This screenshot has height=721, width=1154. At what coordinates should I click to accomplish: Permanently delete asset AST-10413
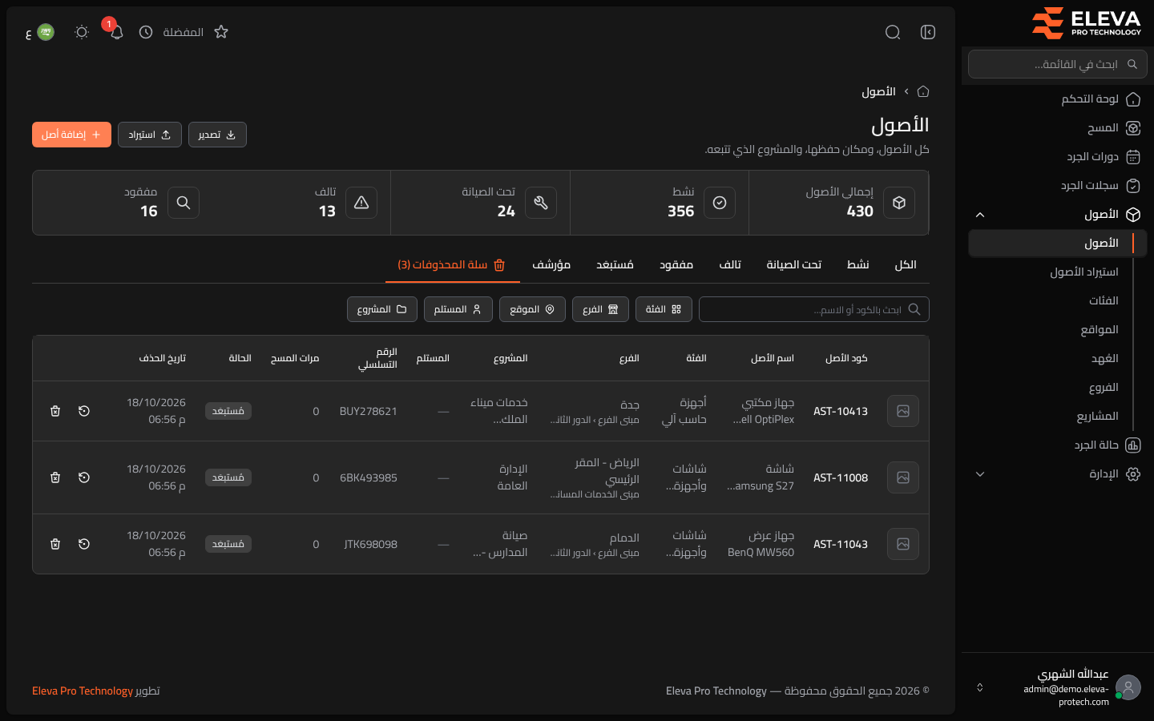(55, 411)
